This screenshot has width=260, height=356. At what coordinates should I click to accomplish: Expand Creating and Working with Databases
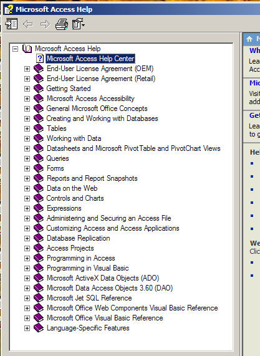point(27,118)
